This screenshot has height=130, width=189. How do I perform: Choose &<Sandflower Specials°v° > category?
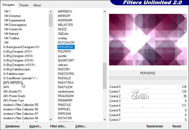point(20,78)
